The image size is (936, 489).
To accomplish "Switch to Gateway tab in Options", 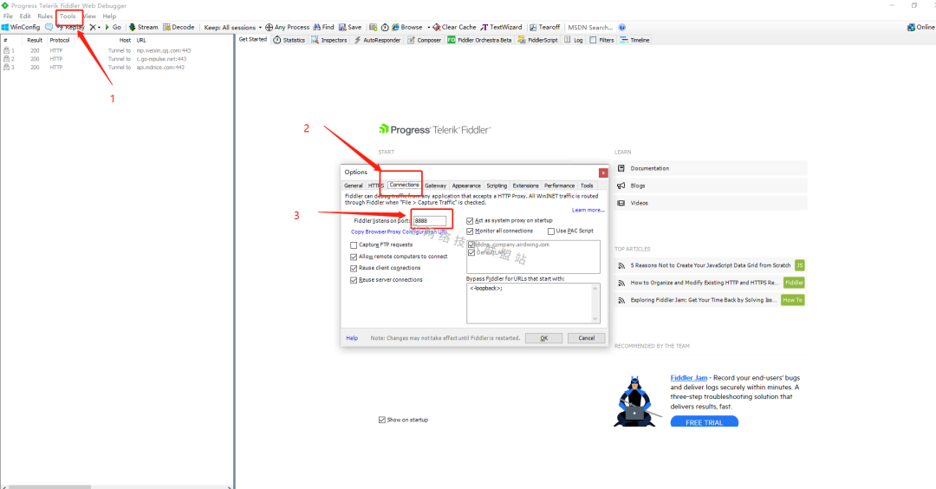I will tap(435, 186).
